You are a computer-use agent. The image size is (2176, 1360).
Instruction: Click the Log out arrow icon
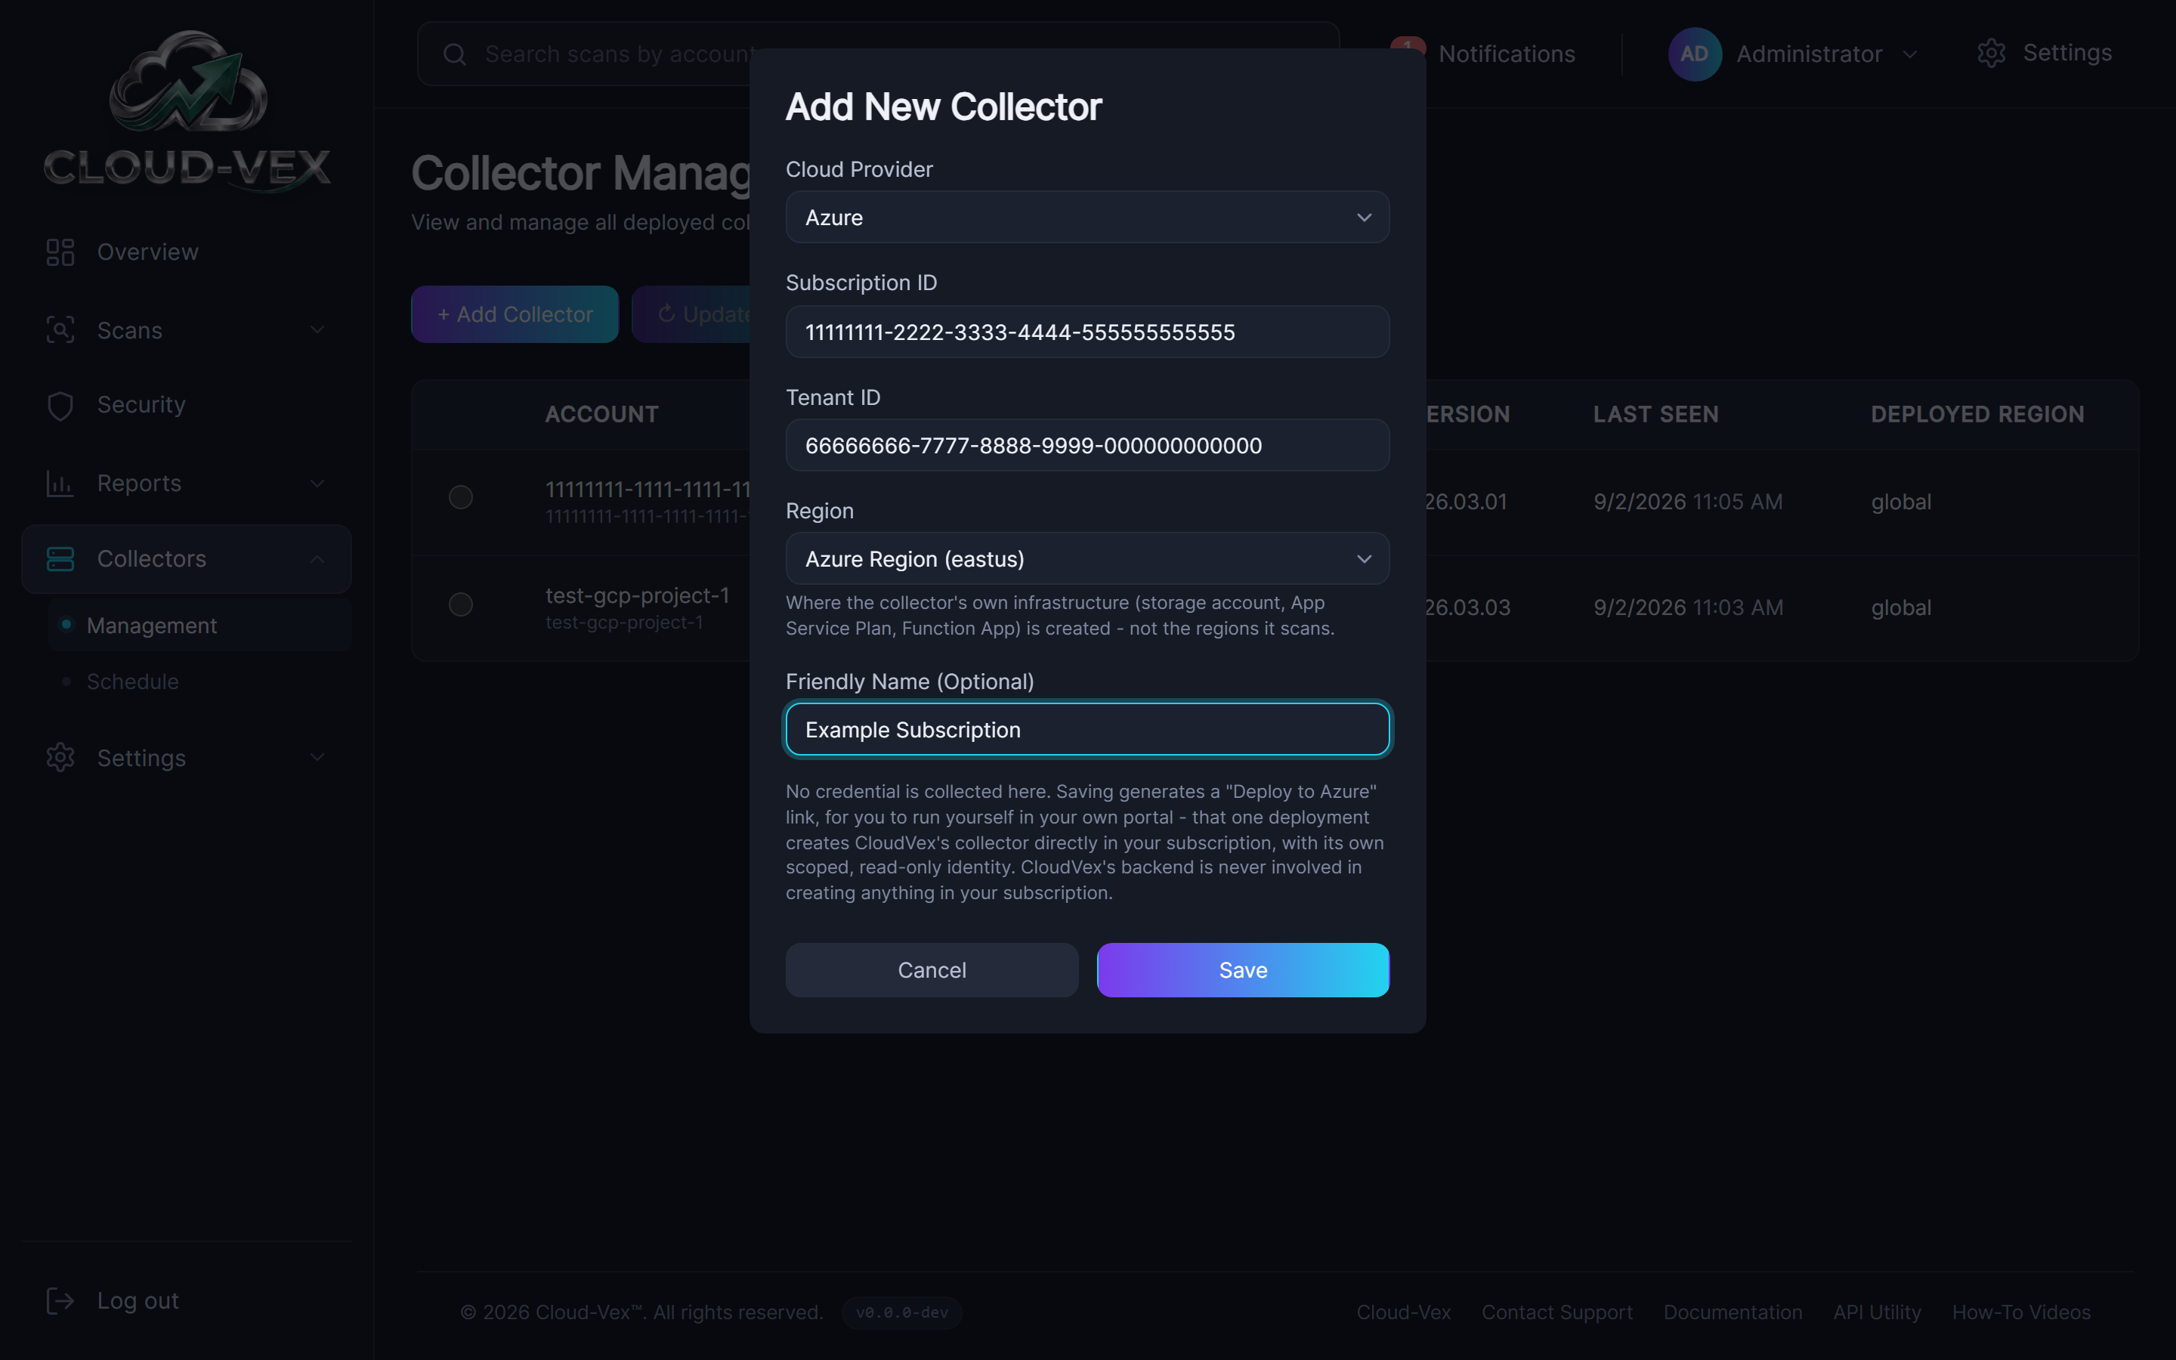(x=60, y=1300)
